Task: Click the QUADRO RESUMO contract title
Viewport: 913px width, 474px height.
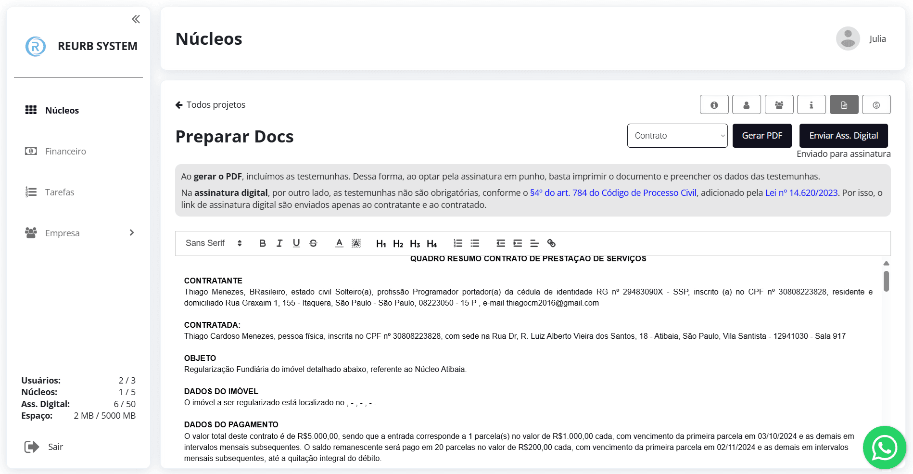Action: (x=528, y=258)
